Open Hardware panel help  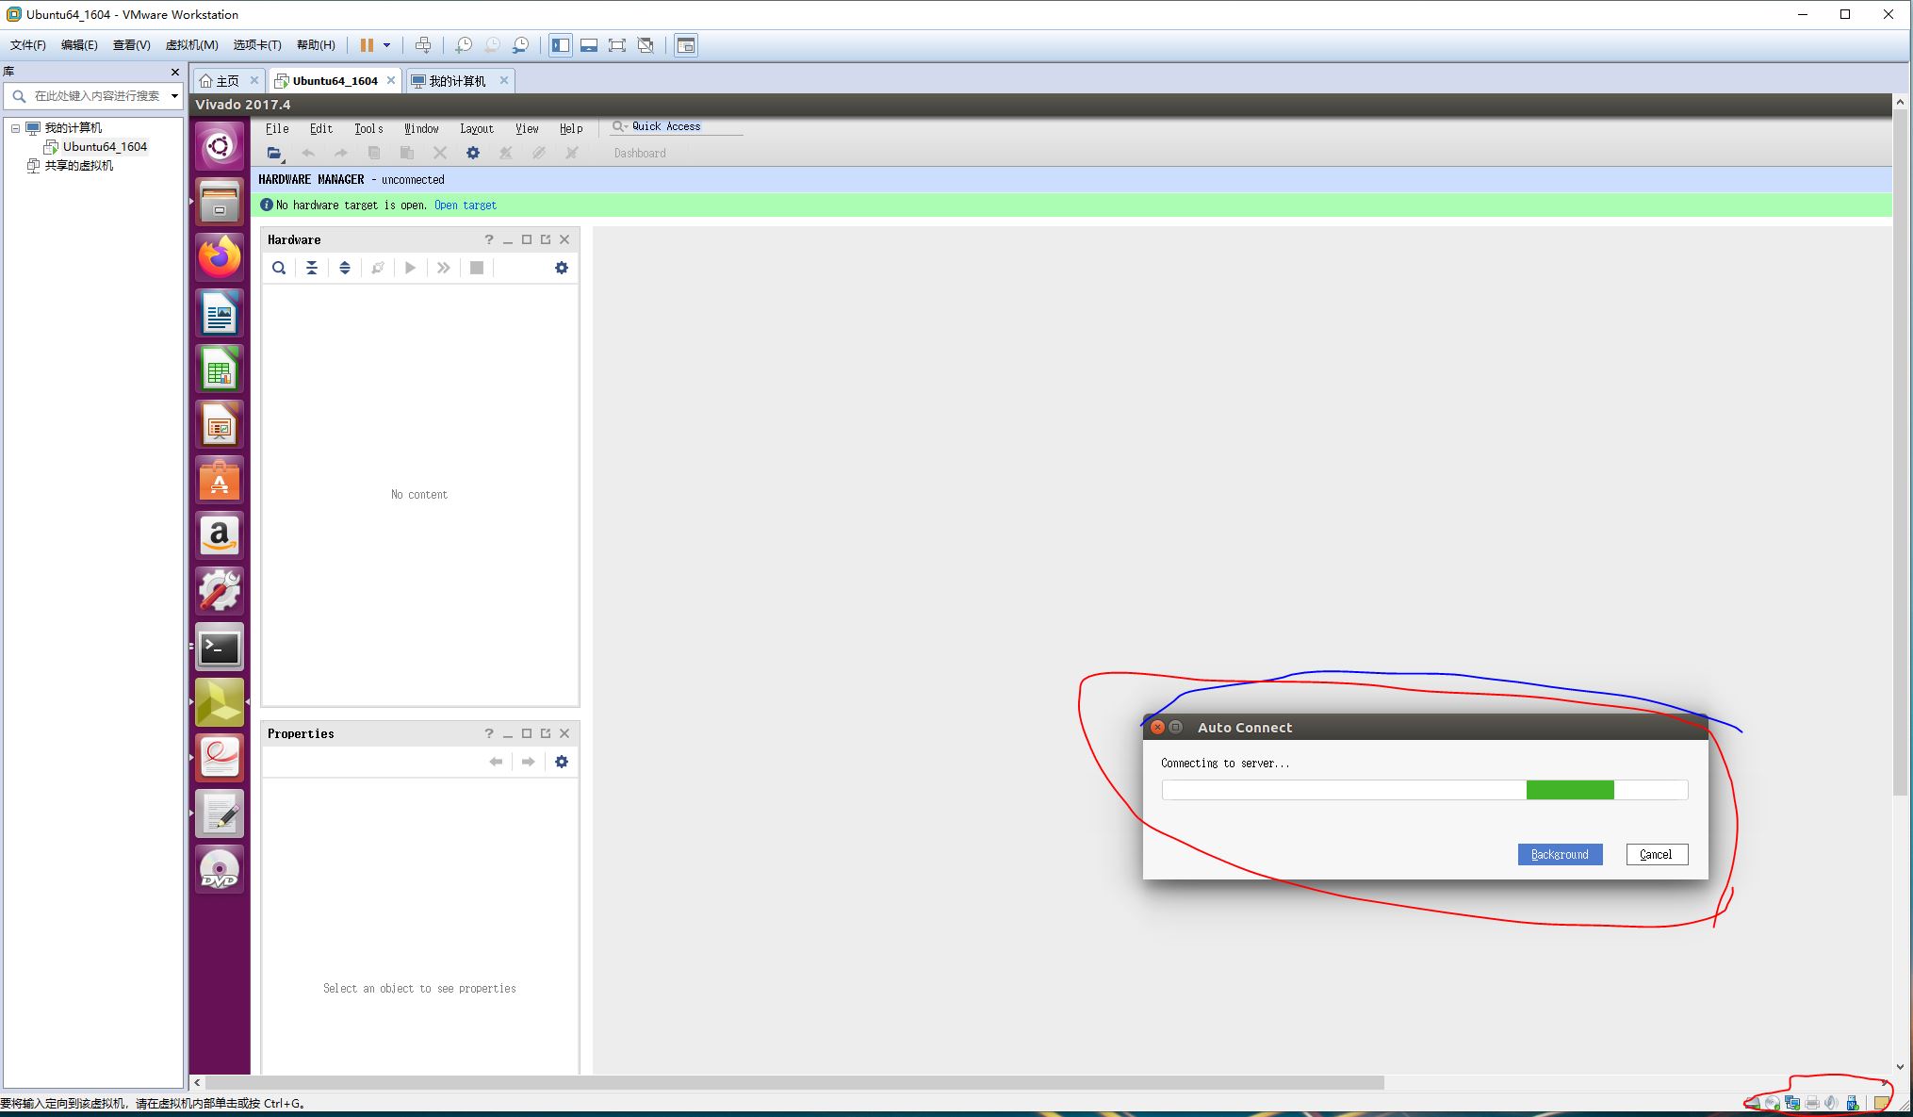click(489, 240)
